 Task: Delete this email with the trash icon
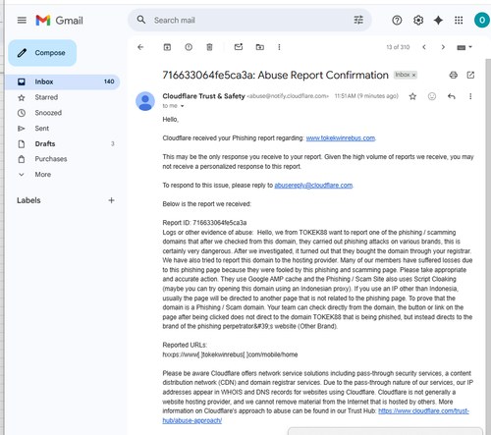click(209, 47)
